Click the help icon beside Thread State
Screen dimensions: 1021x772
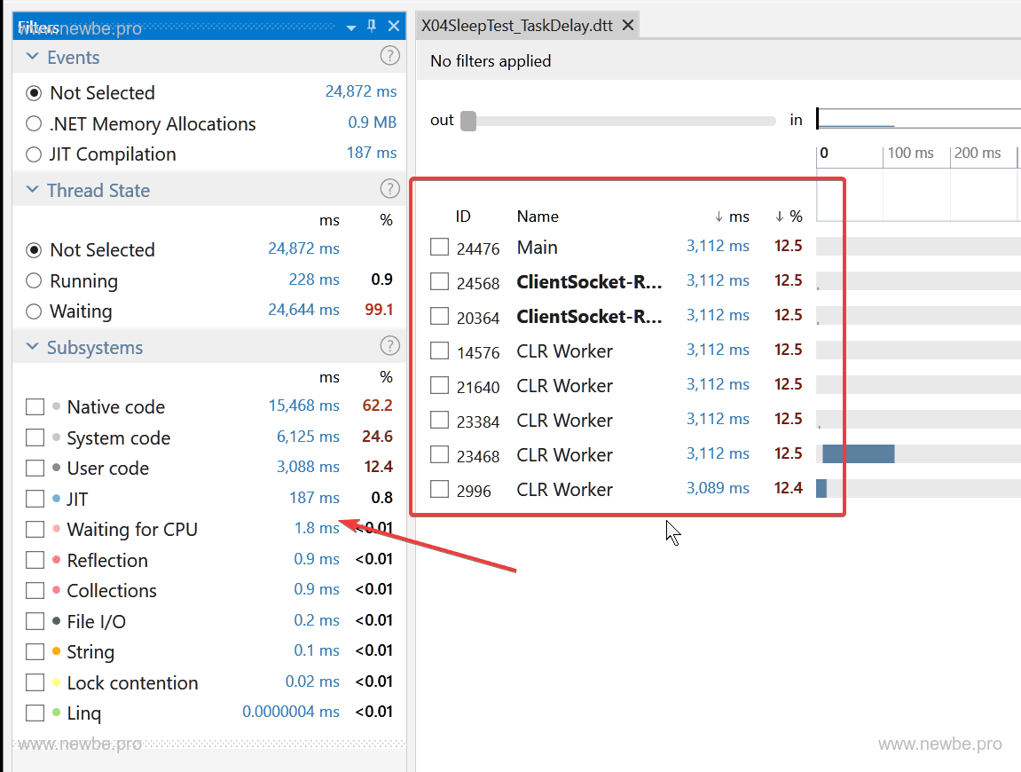click(389, 189)
